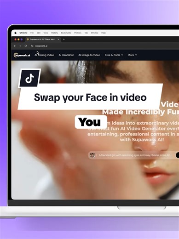Open the Window menu
Screen dimensions: 179x239
(x=94, y=33)
